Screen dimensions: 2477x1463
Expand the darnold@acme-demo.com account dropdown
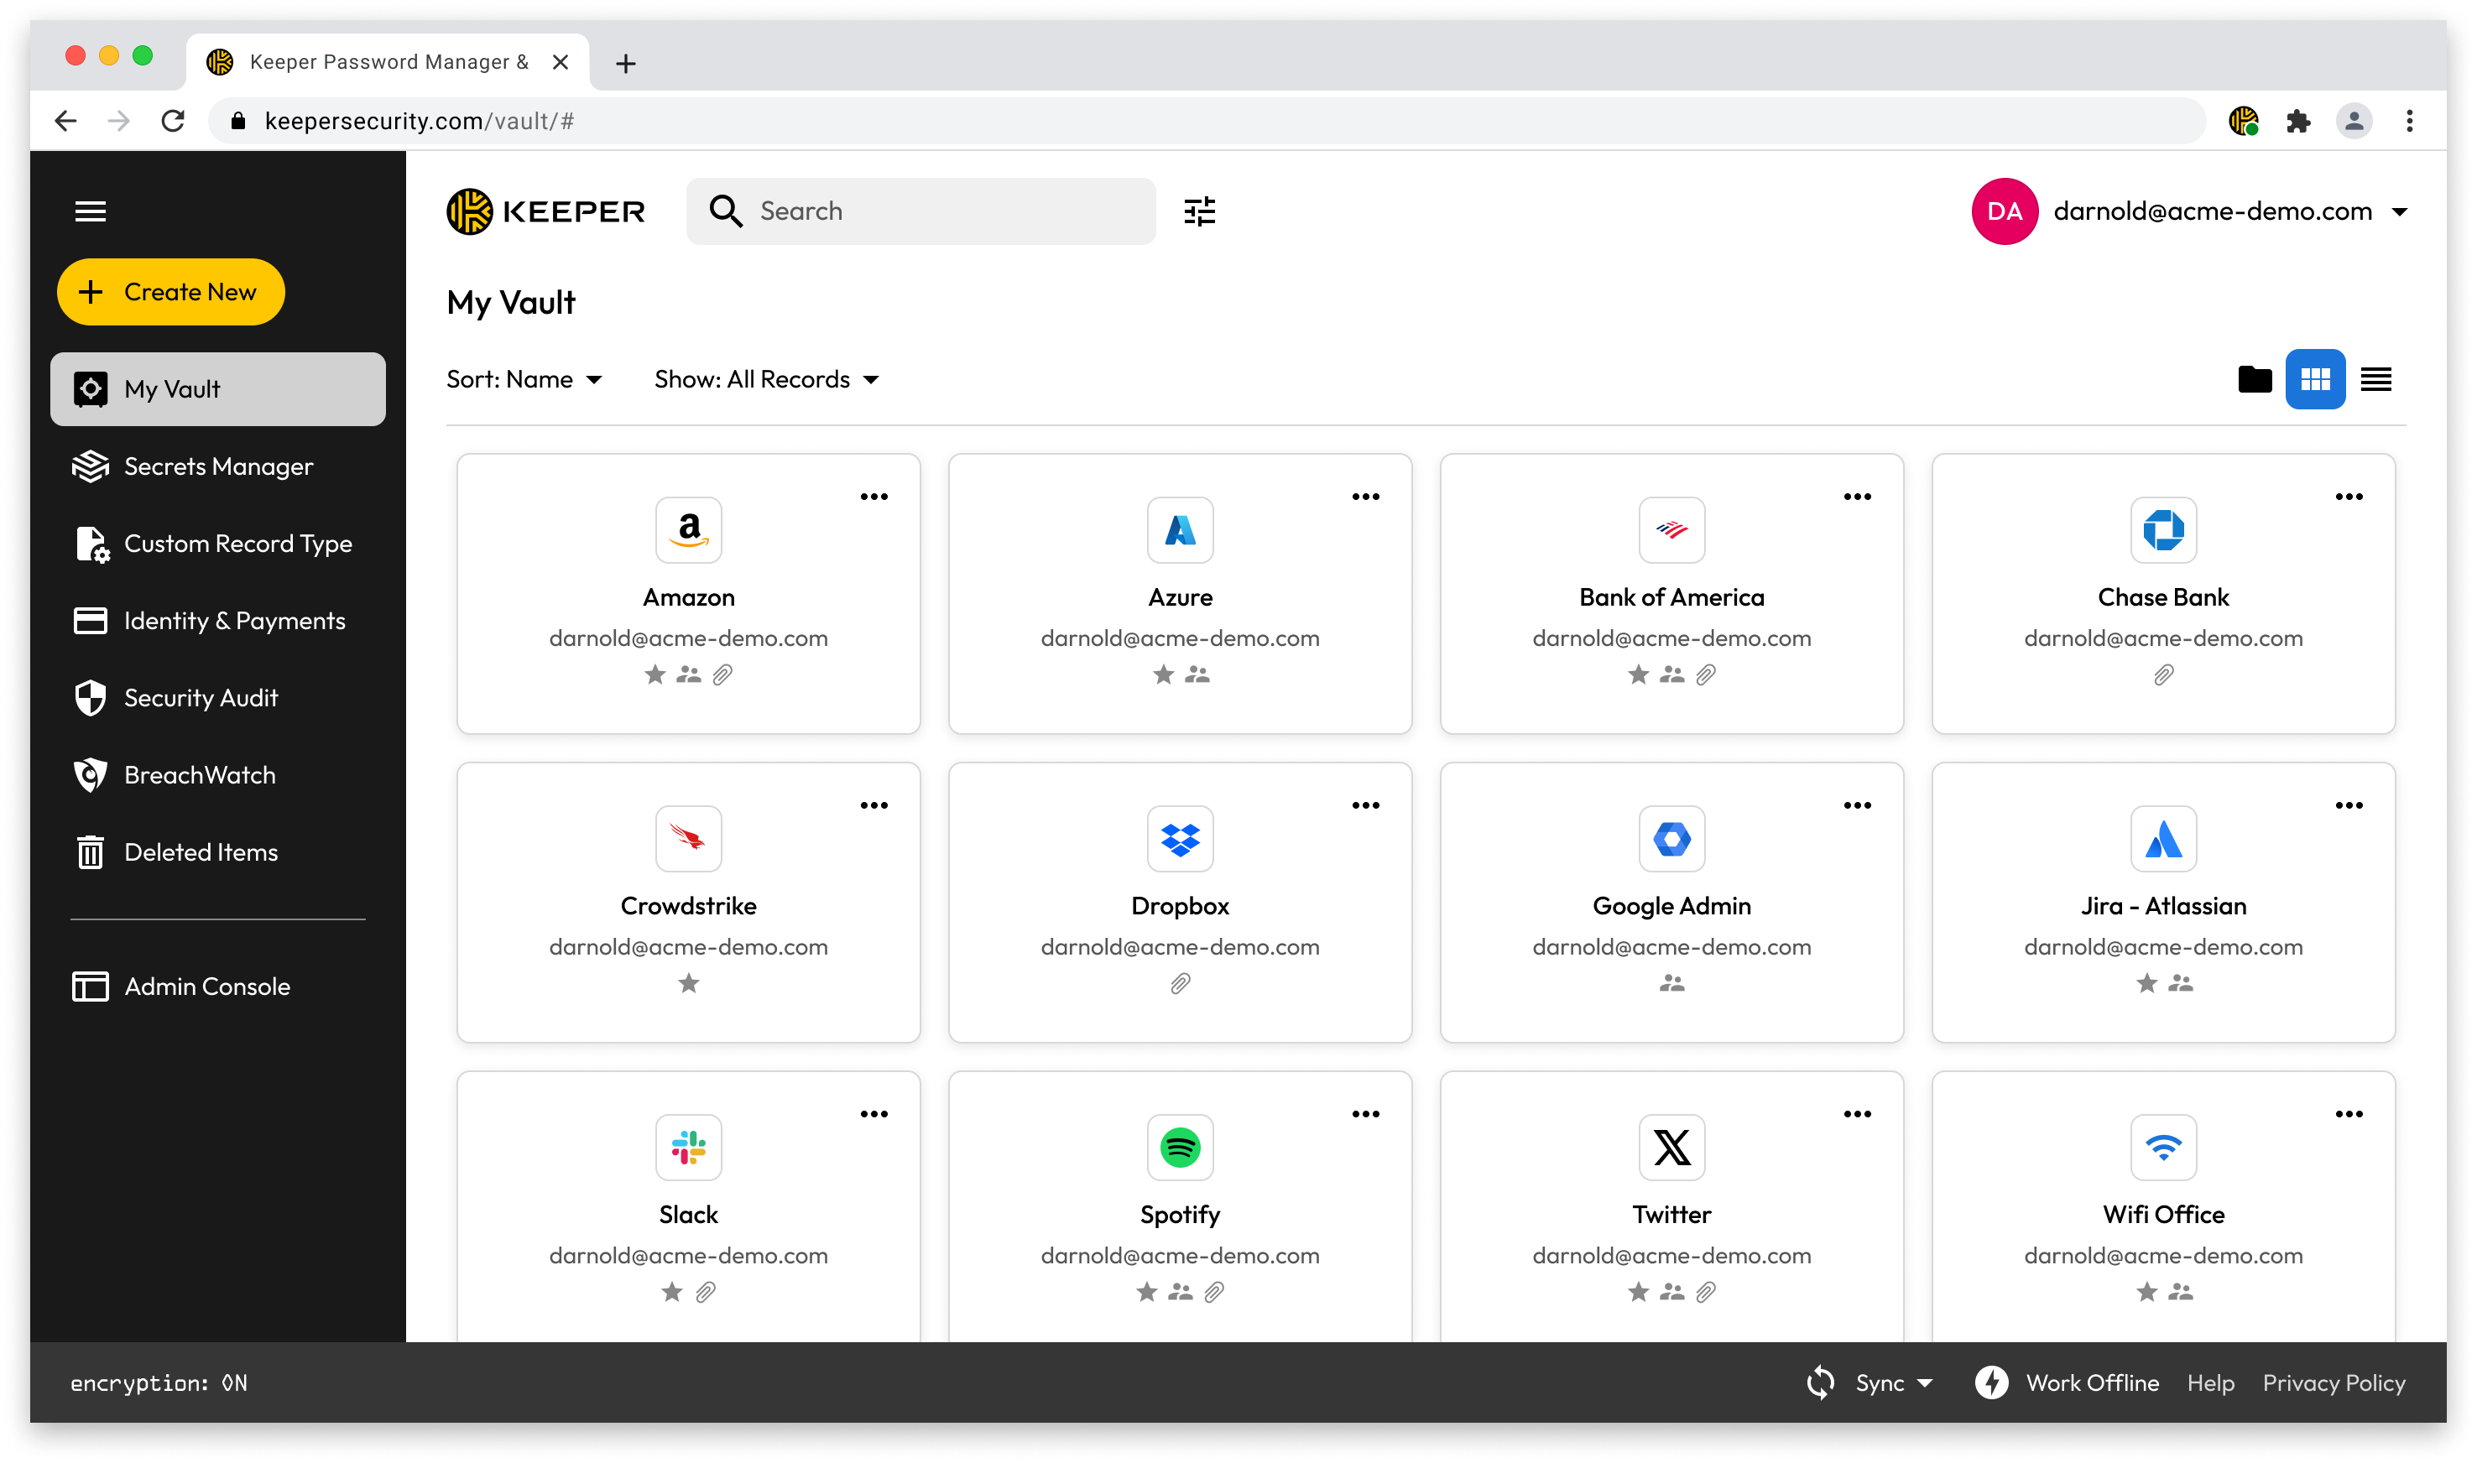pyautogui.click(x=2229, y=211)
